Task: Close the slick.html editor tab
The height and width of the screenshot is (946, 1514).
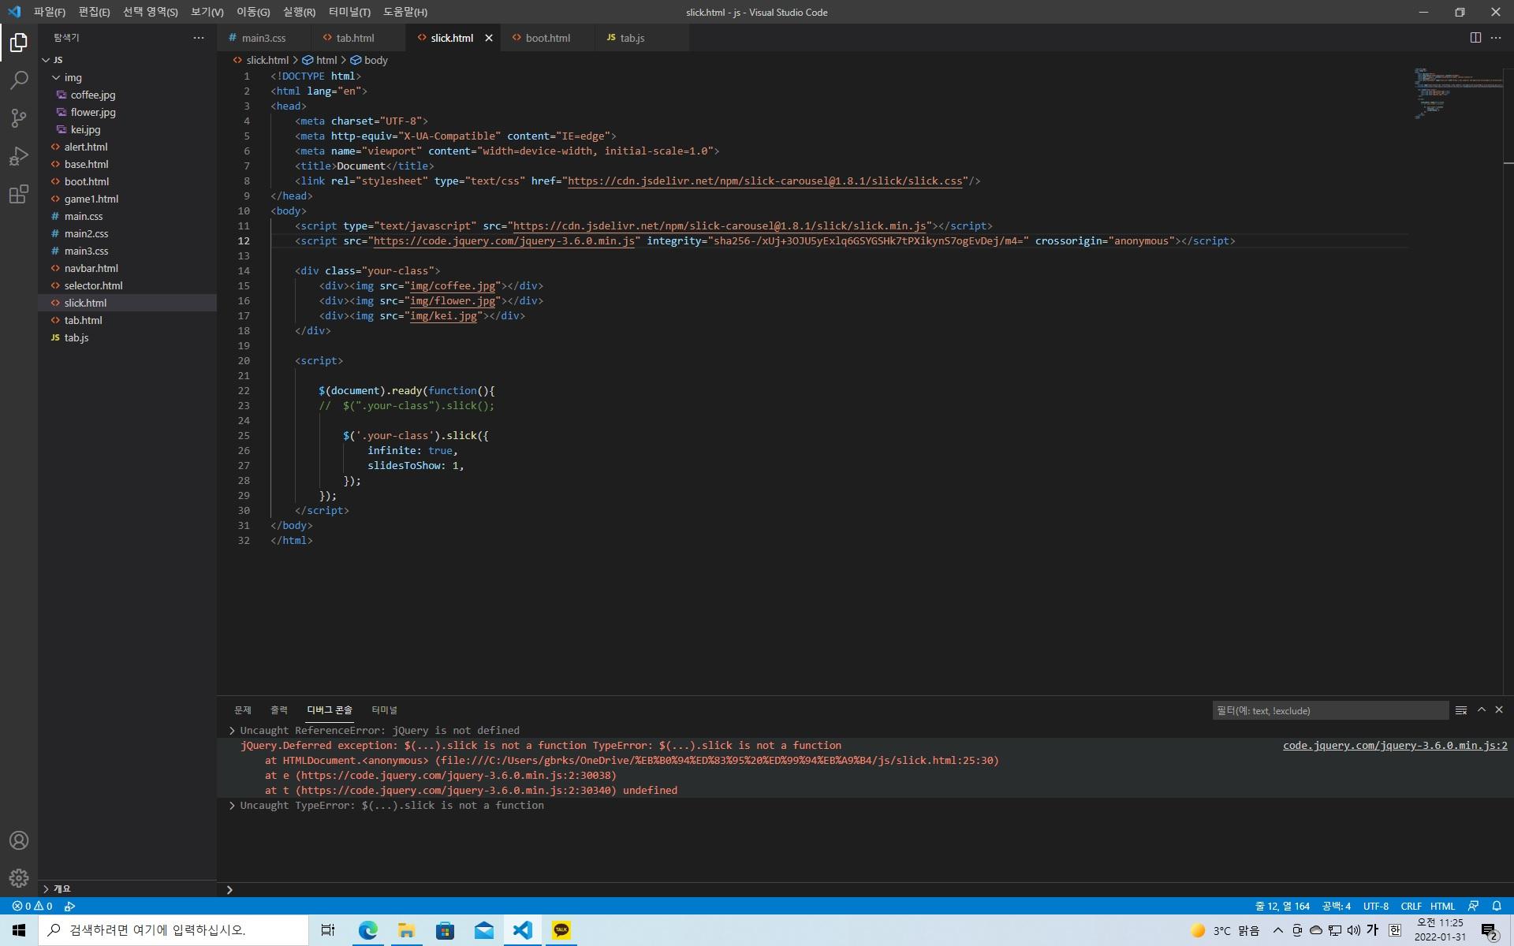Action: 489,38
